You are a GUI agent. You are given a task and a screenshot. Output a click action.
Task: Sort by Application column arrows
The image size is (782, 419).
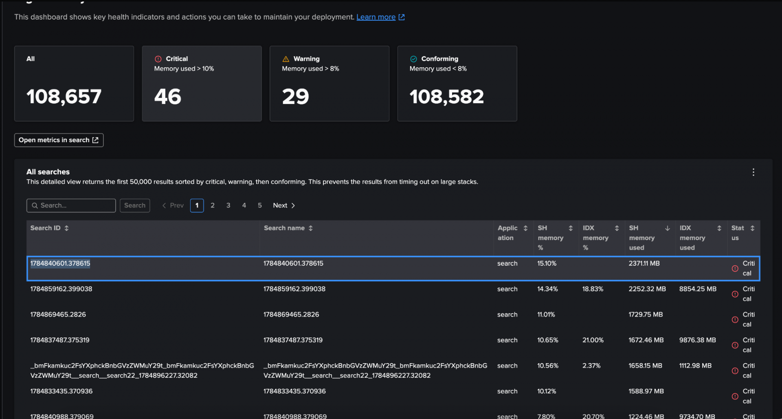(x=525, y=228)
